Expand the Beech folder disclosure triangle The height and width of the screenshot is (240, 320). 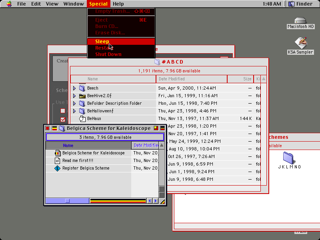tap(74, 88)
